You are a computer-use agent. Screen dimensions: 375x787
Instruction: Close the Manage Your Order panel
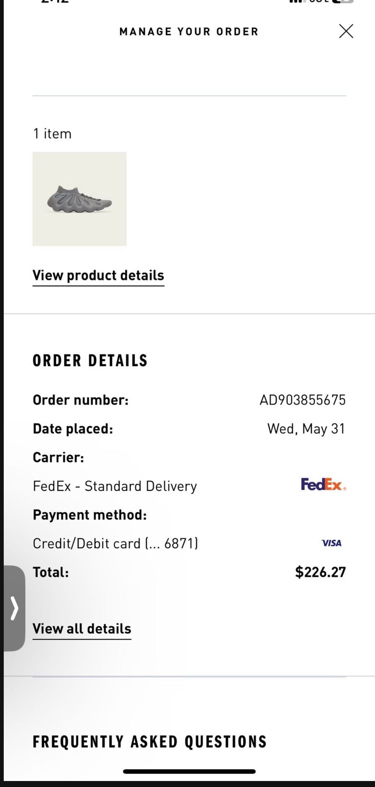[346, 31]
